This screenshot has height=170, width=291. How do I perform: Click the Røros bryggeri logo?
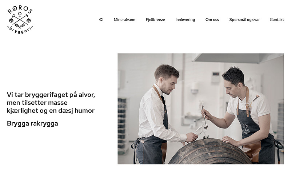(x=20, y=20)
